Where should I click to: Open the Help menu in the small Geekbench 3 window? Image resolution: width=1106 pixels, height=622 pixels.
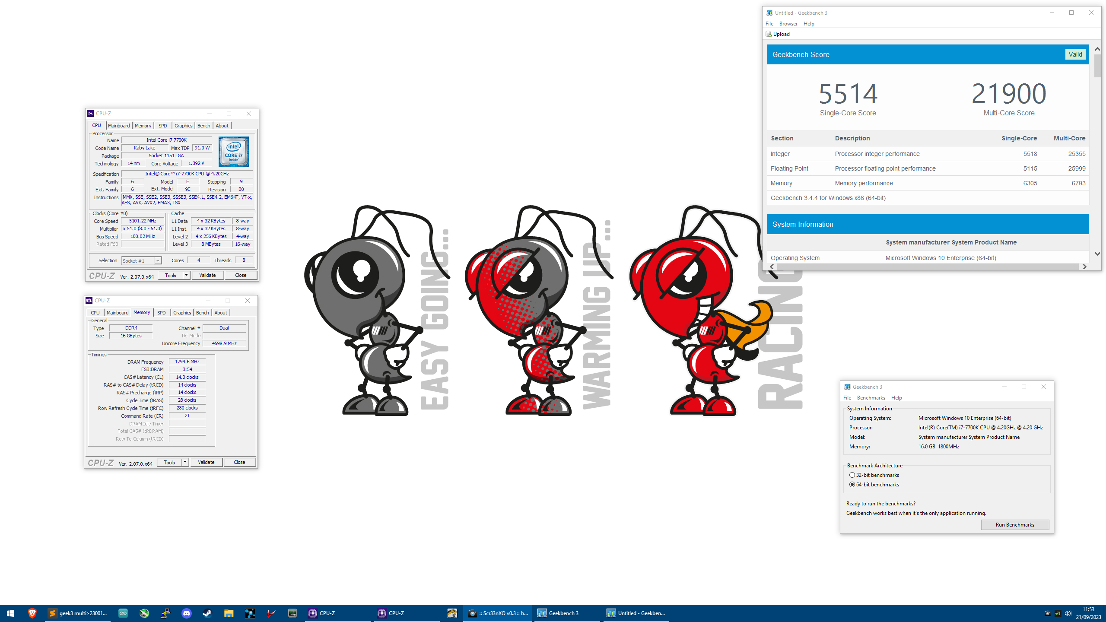896,398
